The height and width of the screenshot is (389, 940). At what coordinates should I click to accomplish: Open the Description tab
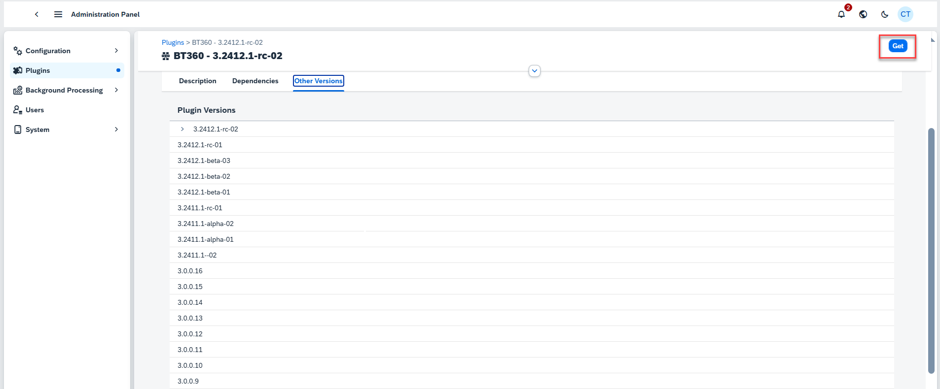198,81
